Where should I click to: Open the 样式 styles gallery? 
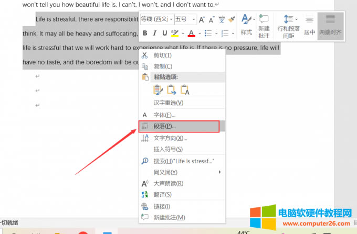tap(247, 25)
